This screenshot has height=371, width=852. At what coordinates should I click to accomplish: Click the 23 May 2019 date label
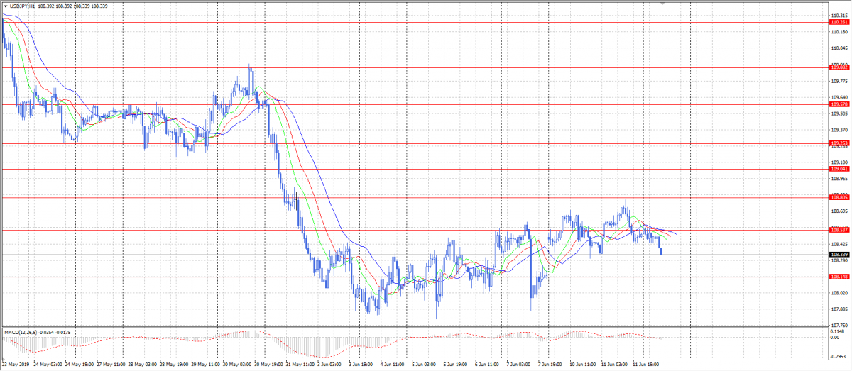coord(15,365)
